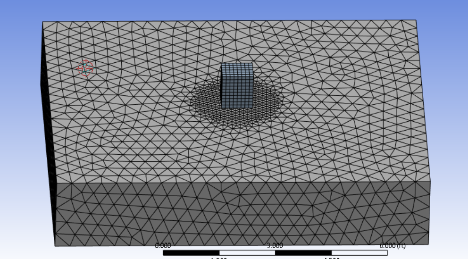Click the "3.000" scale ruler label
This screenshot has width=468, height=259.
pos(275,246)
